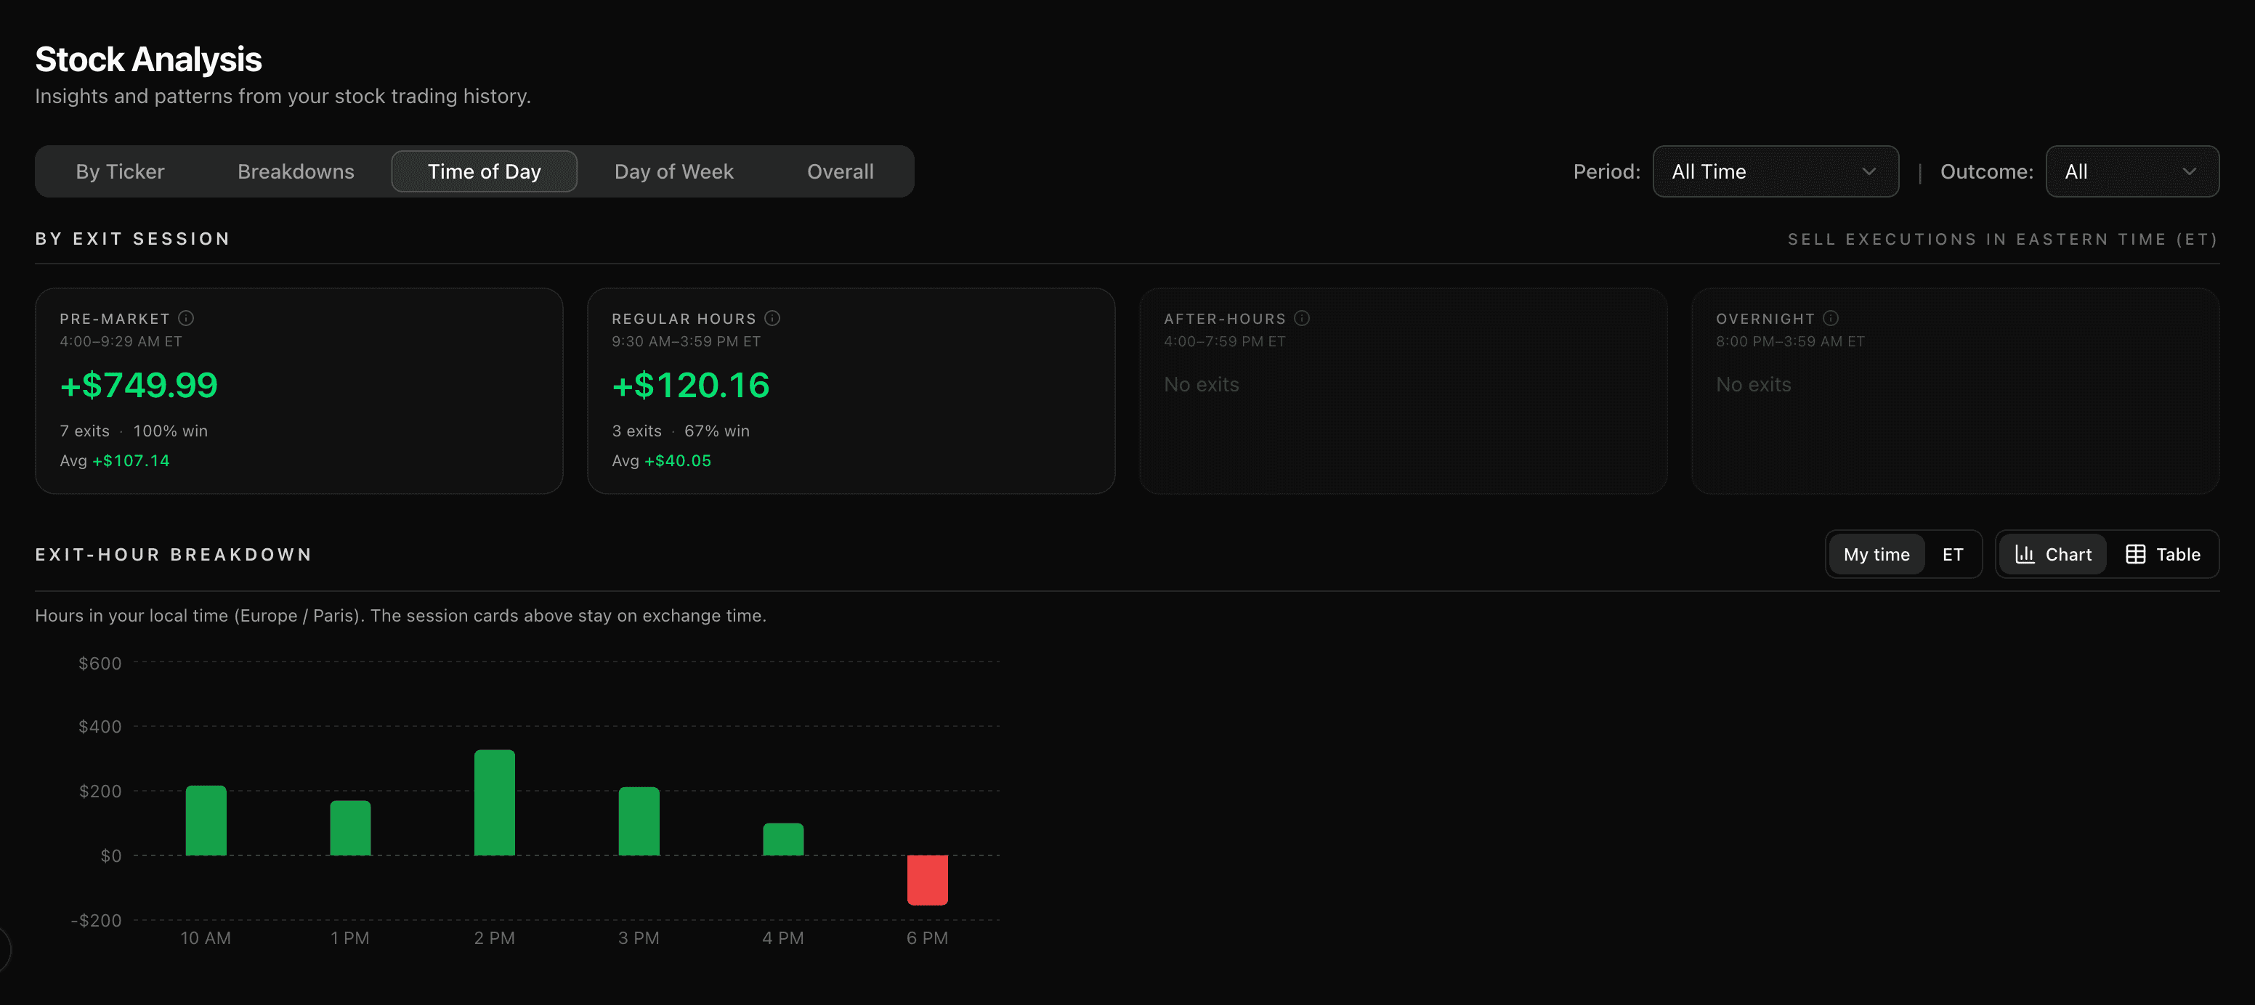This screenshot has width=2255, height=1005.
Task: Click the 4 PM green bar
Action: pyautogui.click(x=783, y=839)
